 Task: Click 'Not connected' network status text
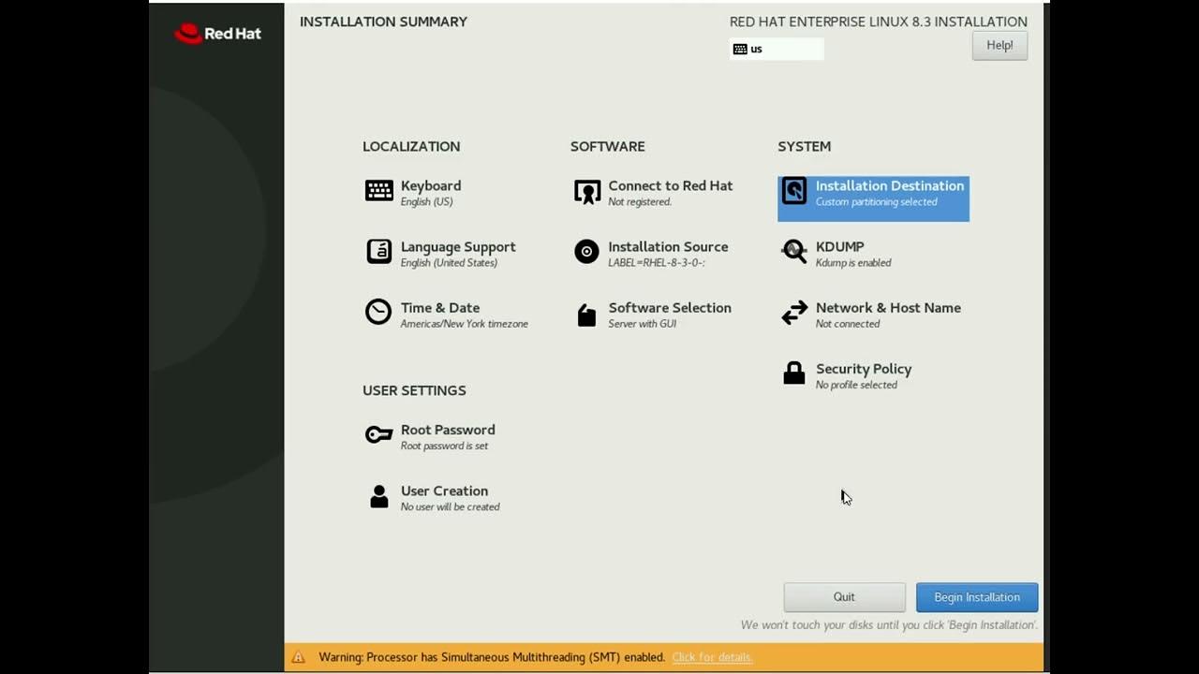848,324
